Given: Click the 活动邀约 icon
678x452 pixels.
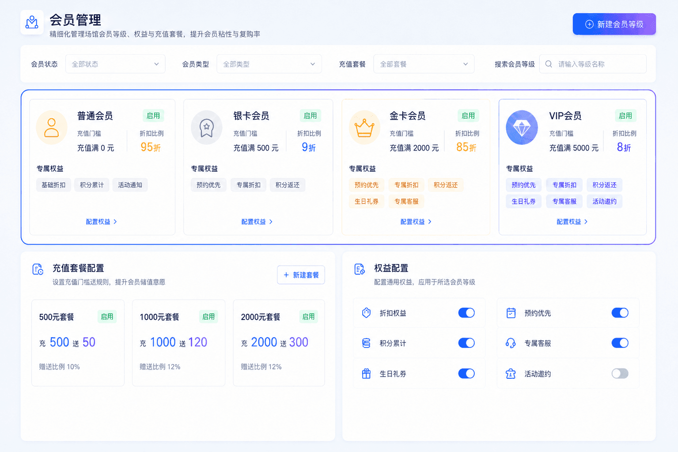Looking at the screenshot, I should click(511, 373).
